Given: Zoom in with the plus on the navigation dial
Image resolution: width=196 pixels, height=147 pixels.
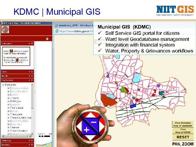Looking at the screenshot, I should (87, 130).
